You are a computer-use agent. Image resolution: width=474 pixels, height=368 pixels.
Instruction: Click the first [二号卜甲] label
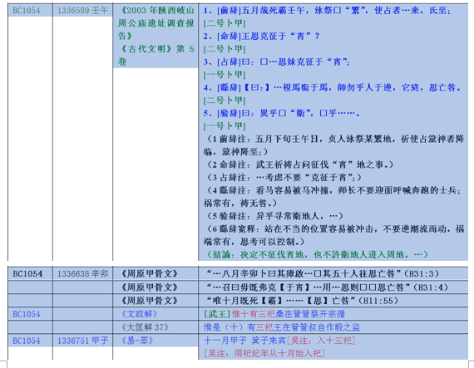225,23
